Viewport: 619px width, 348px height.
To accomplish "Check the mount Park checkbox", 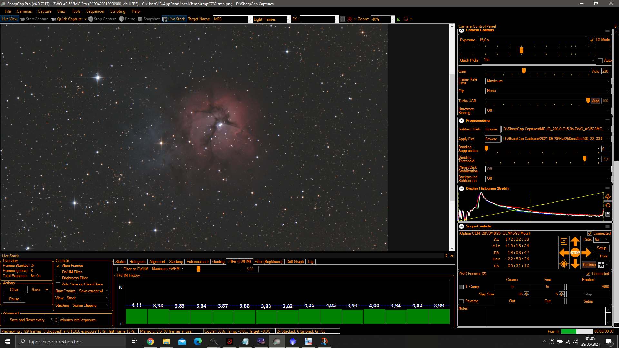I will [x=596, y=256].
